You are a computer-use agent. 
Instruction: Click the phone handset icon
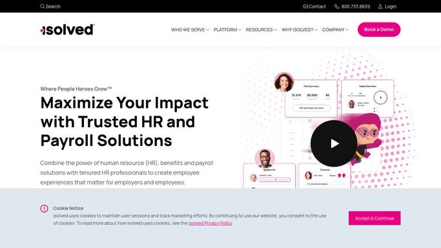(336, 6)
